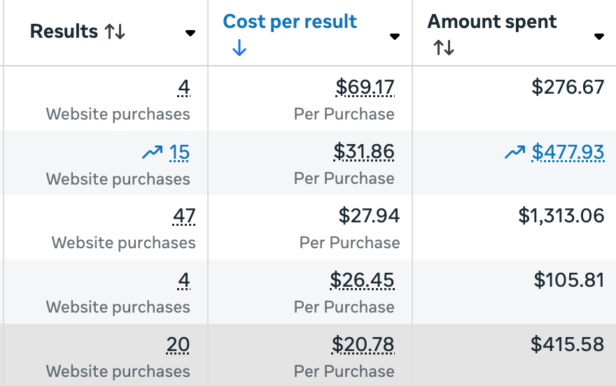This screenshot has width=616, height=386.
Task: Click the trend icon beside 15 results
Action: pos(152,152)
